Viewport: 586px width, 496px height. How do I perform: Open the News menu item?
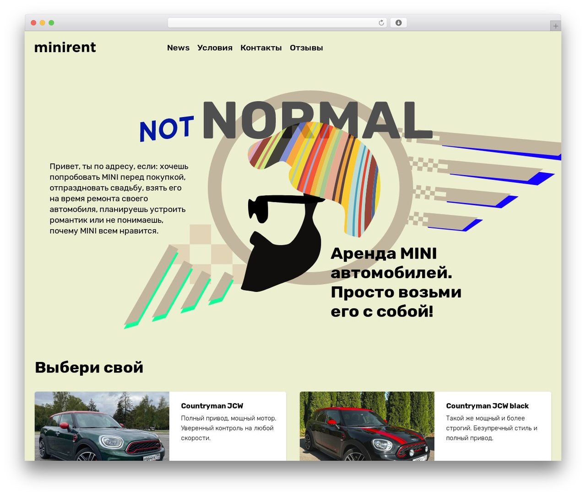178,48
